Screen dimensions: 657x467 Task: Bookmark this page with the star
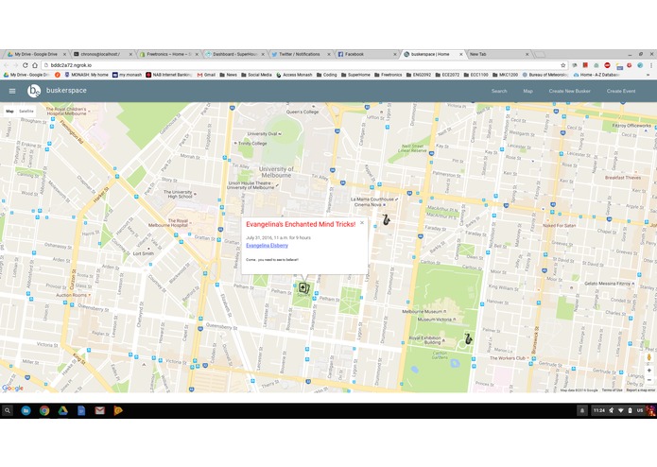pos(562,65)
